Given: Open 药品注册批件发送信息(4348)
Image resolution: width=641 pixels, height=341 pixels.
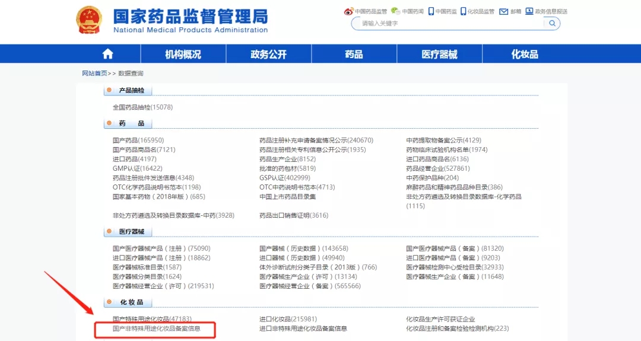Looking at the screenshot, I should coord(153,178).
